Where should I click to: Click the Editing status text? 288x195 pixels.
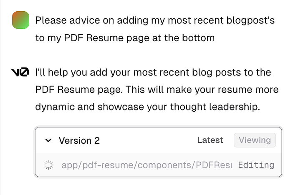256,165
